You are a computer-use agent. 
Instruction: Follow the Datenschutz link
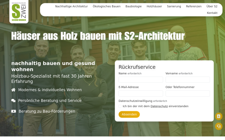159,106
